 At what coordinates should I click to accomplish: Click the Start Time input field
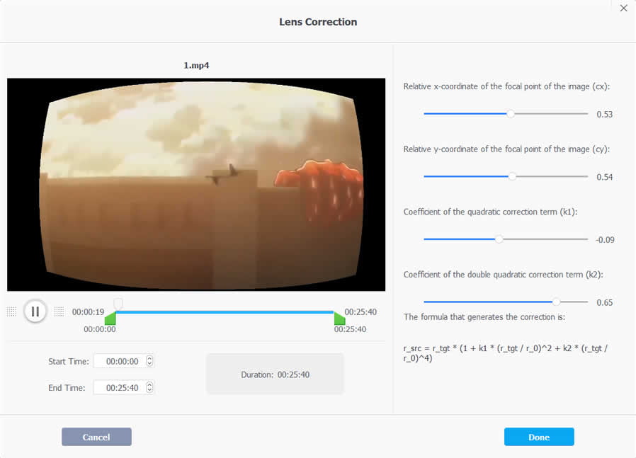point(119,361)
